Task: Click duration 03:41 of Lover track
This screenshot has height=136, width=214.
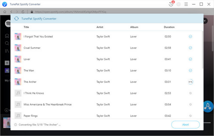Action: click(168, 59)
